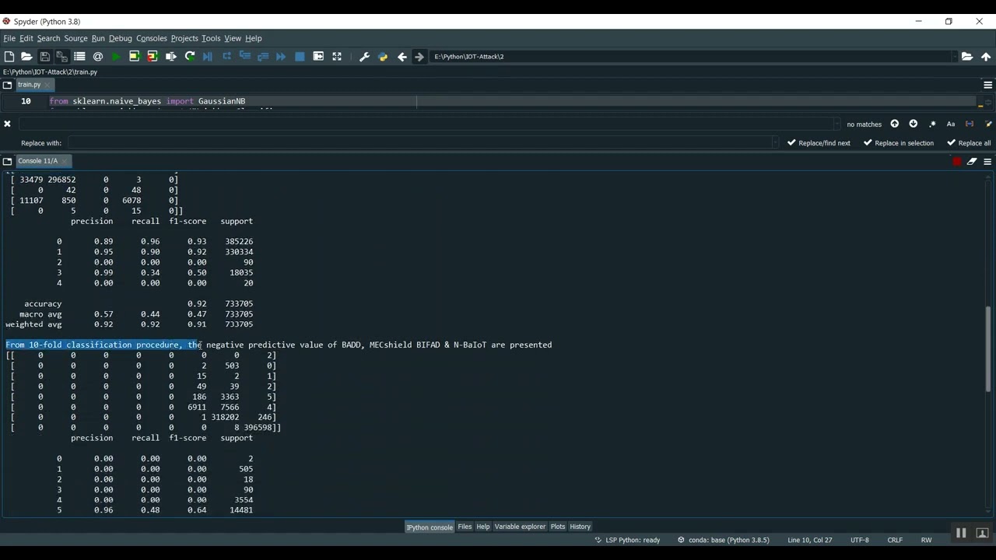Browse editor tabs button
The height and width of the screenshot is (560, 996).
7,85
